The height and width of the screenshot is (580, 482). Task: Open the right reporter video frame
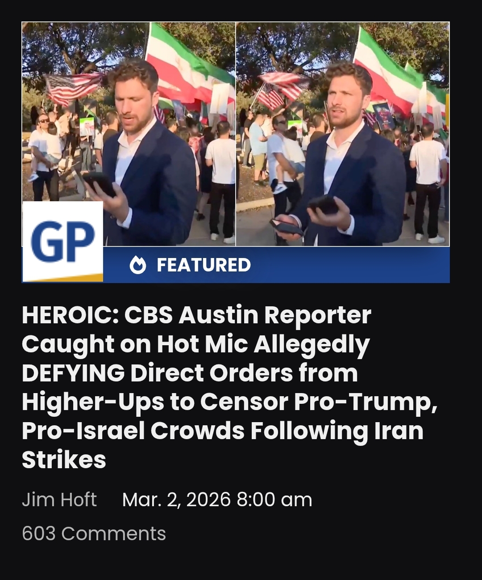[343, 134]
